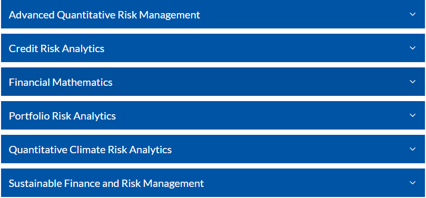The image size is (426, 198).
Task: Click the Financial Mathematics title text
Action: pyautogui.click(x=61, y=82)
